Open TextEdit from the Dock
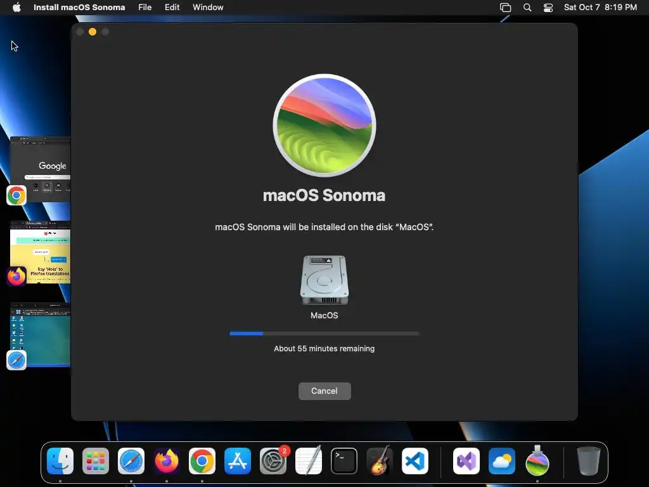This screenshot has height=487, width=649. [309, 461]
